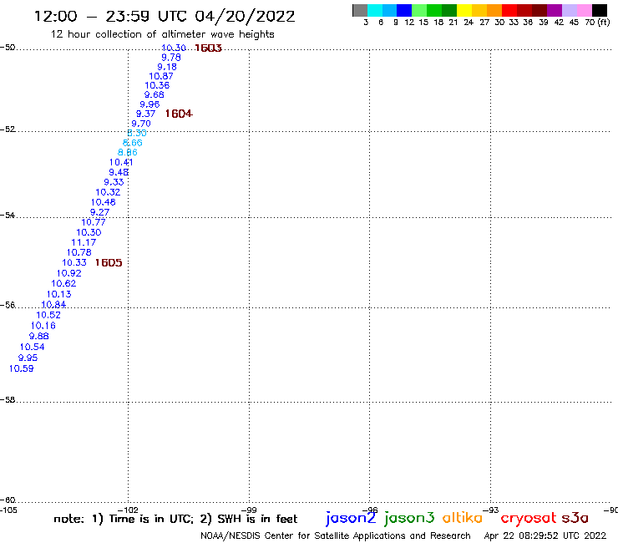This screenshot has width=618, height=543.
Task: Click the 10.84 wave height value
Action: [53, 305]
